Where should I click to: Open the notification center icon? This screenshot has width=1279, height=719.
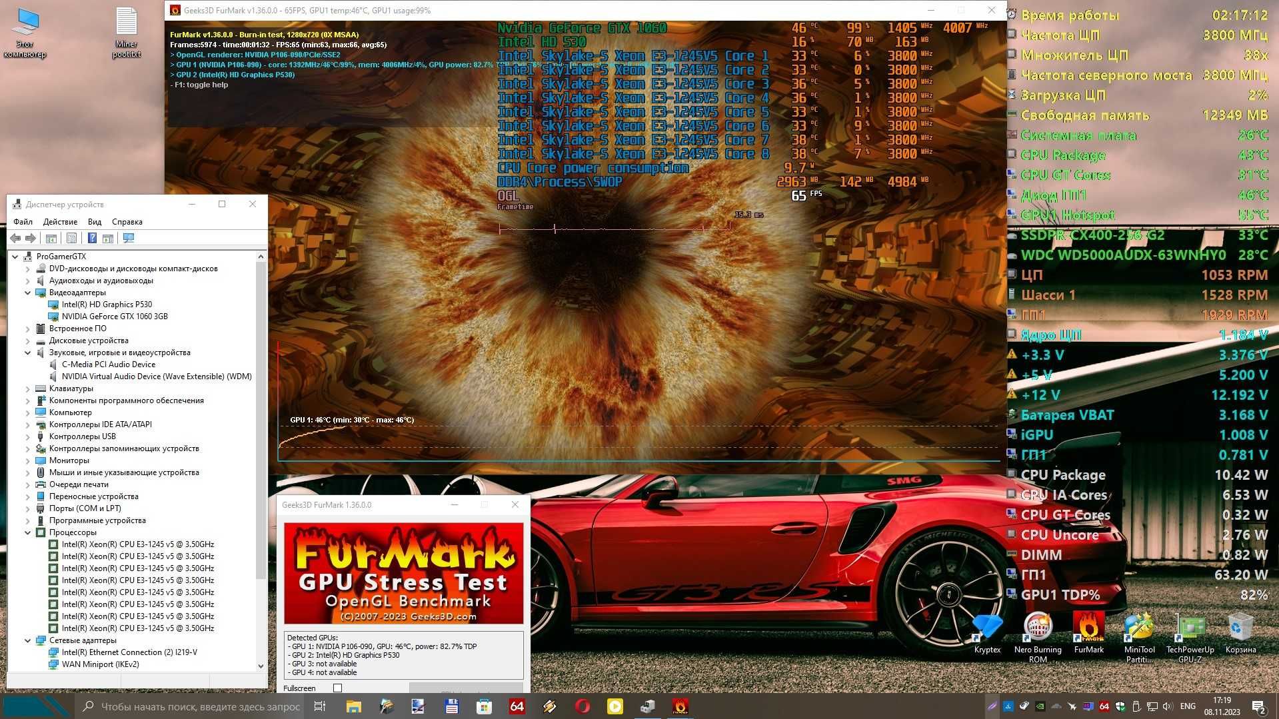coord(1258,706)
